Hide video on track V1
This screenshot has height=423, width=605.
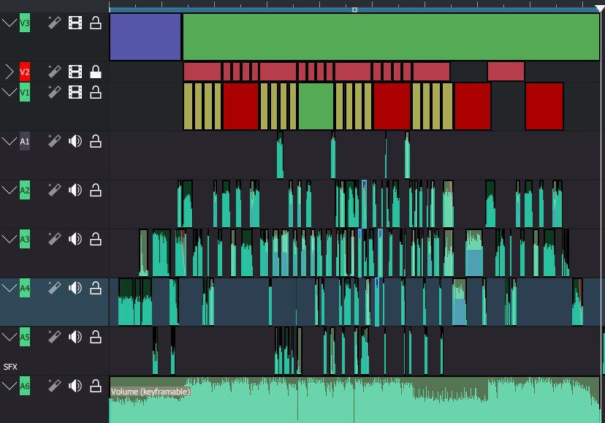[75, 92]
